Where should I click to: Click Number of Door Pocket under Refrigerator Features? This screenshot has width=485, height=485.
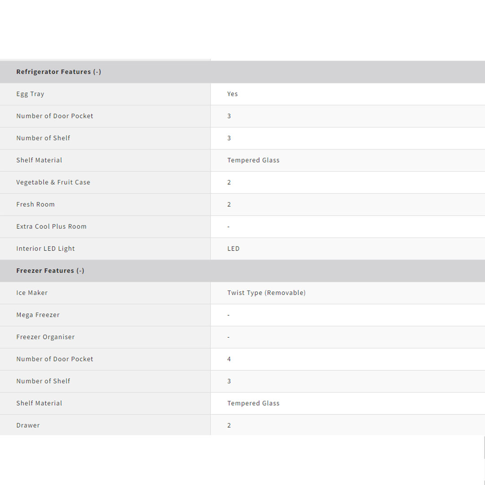click(x=55, y=116)
